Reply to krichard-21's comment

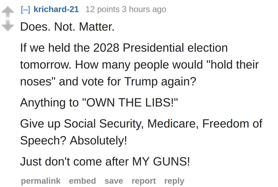coord(174,181)
